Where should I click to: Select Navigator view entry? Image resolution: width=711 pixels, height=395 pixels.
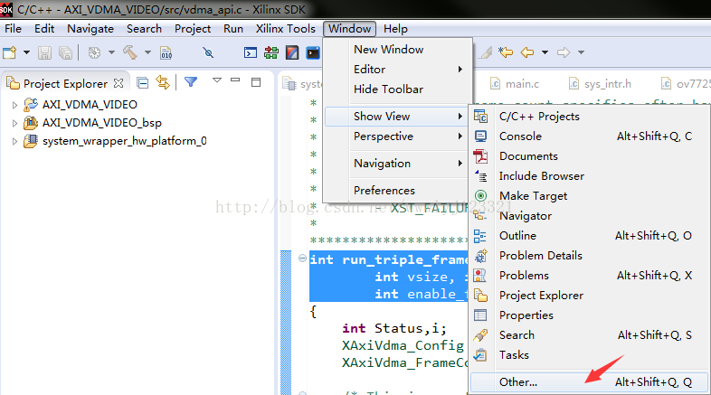point(589,216)
